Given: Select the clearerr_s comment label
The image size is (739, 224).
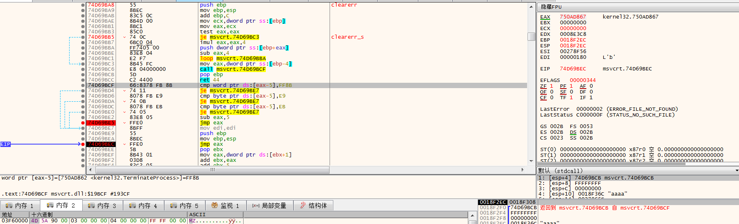Looking at the screenshot, I should pyautogui.click(x=347, y=37).
